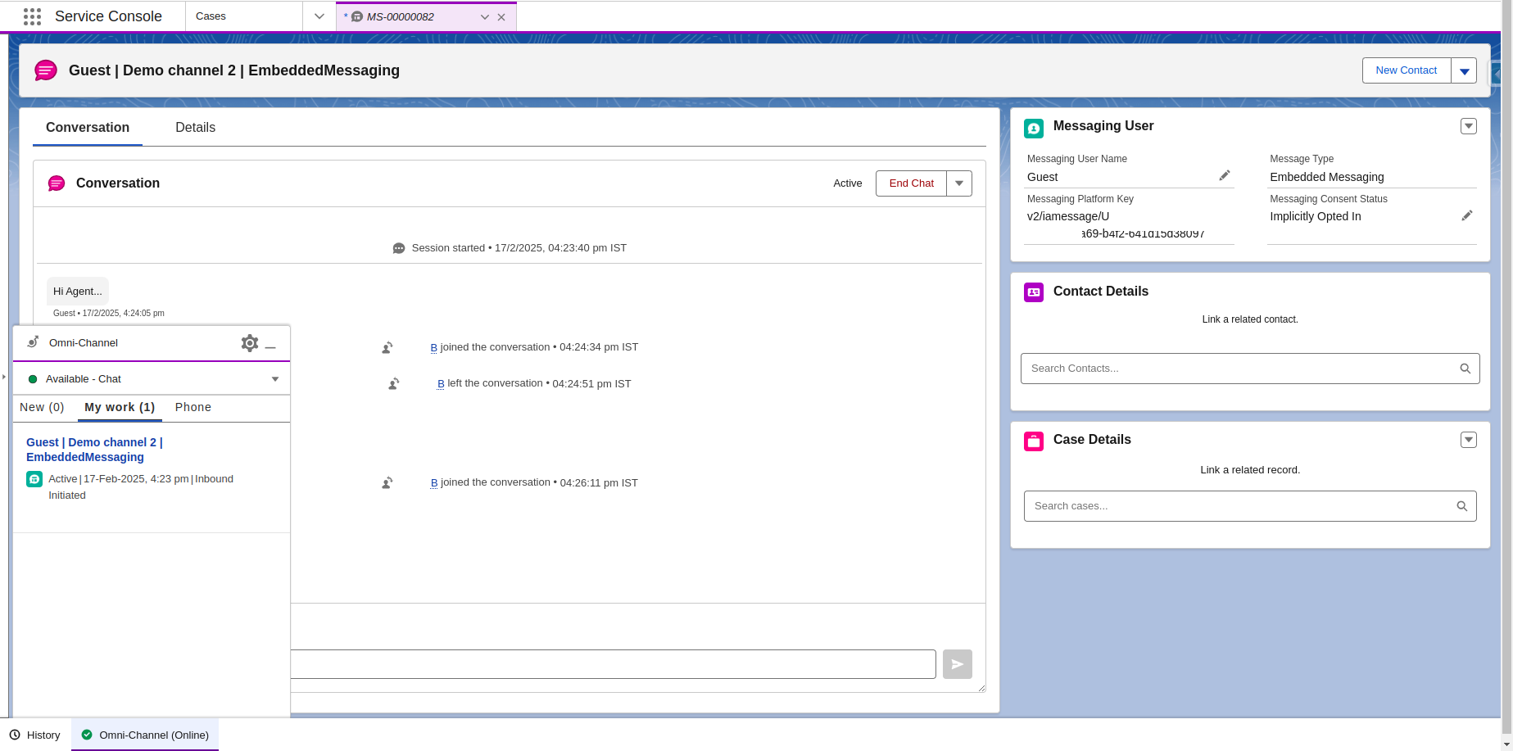
Task: Click the search icon in Search Contacts
Action: (x=1465, y=369)
